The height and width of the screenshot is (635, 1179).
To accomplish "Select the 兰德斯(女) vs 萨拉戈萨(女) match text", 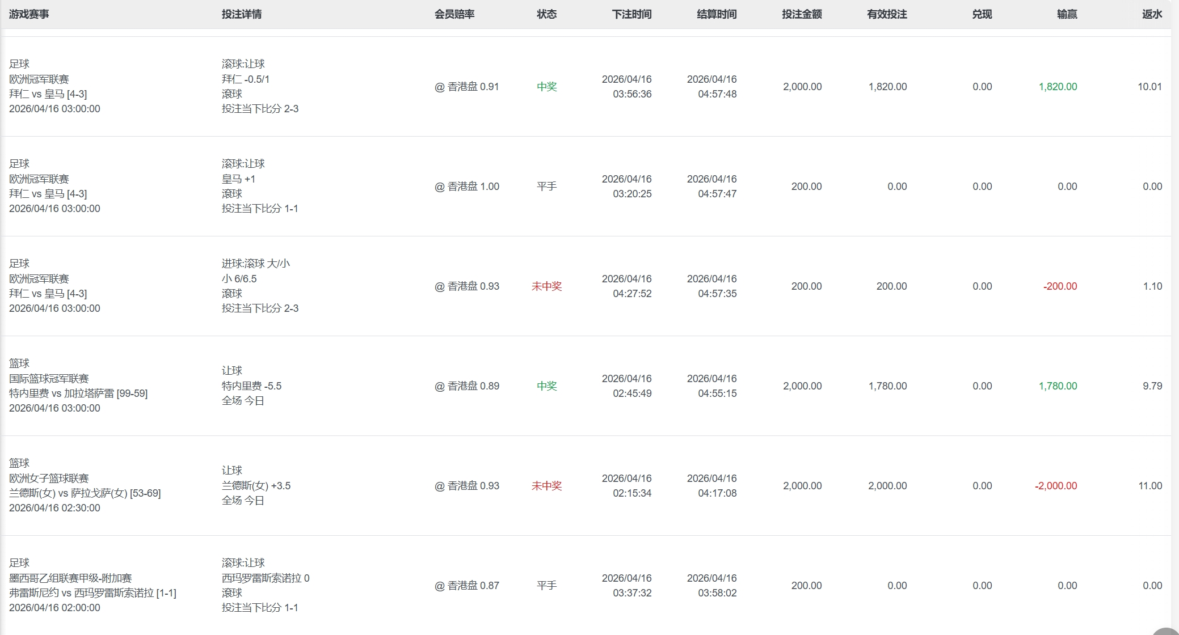I will click(85, 493).
